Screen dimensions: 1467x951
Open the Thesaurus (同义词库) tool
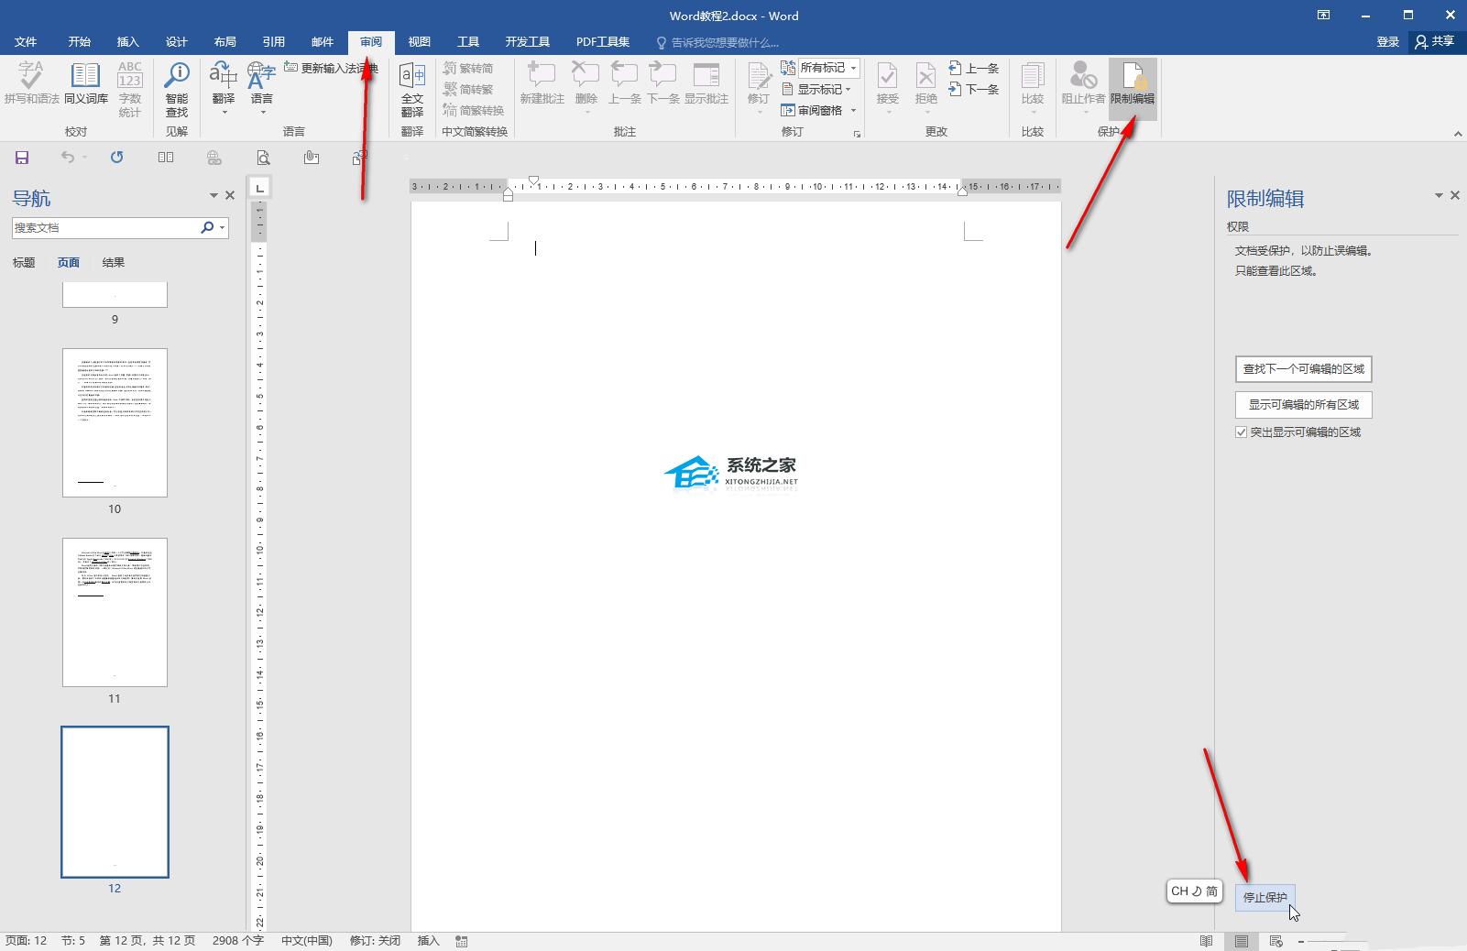point(85,83)
